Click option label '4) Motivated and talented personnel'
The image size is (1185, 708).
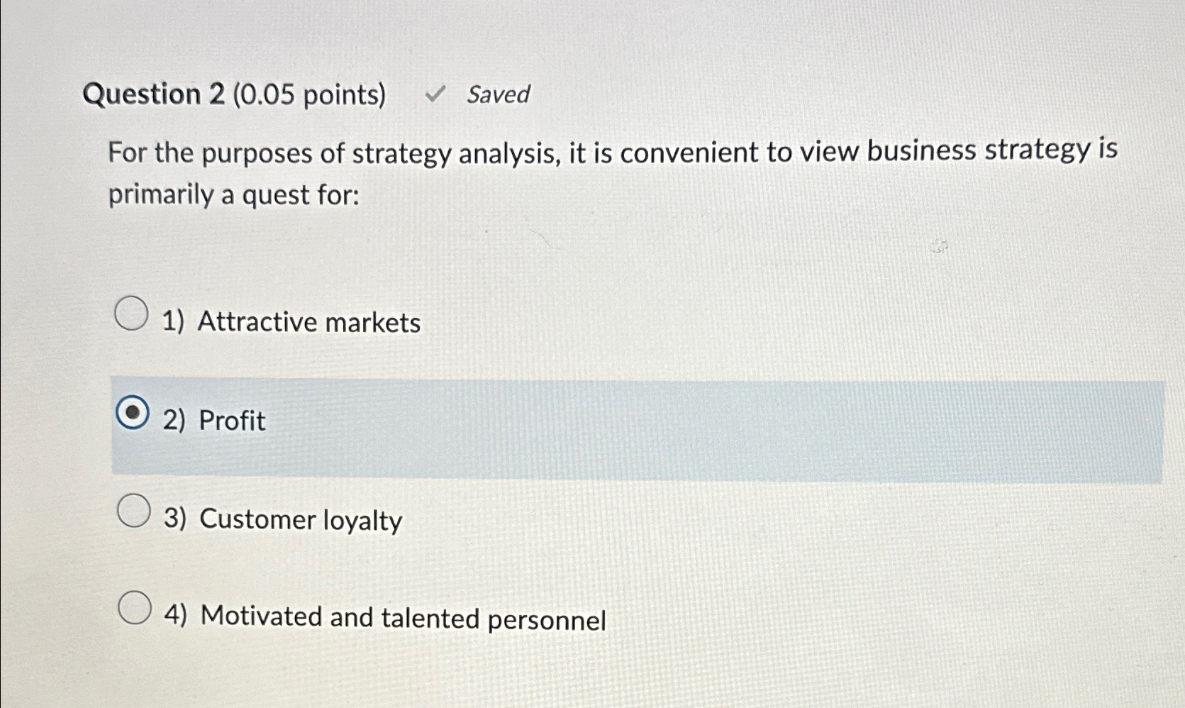tap(387, 618)
